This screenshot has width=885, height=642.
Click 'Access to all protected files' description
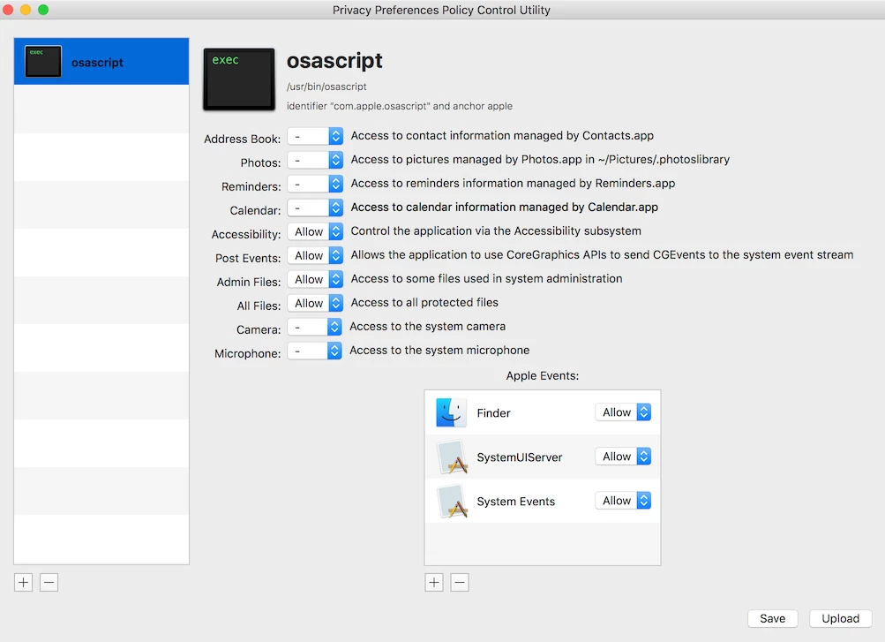tap(424, 303)
